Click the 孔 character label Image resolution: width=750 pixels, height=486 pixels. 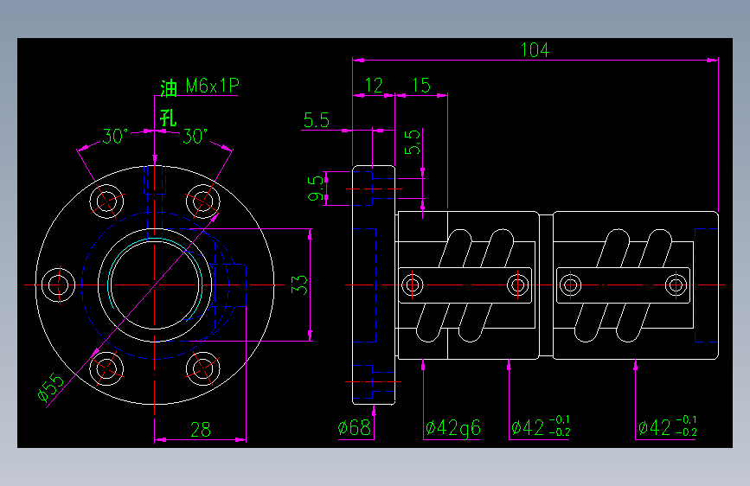(169, 118)
